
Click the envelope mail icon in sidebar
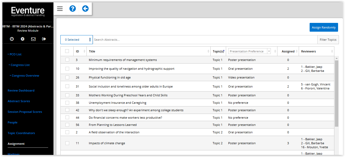pos(33,39)
